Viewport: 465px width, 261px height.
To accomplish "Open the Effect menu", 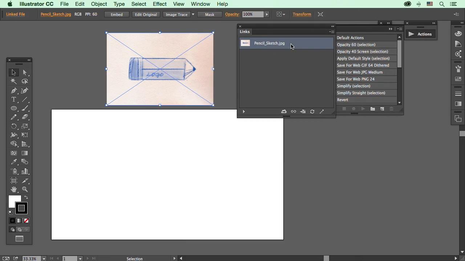I will pos(159,4).
